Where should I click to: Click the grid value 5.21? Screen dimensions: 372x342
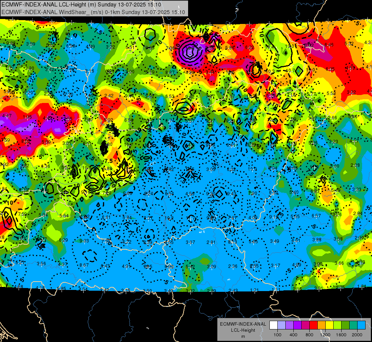coord(20,262)
